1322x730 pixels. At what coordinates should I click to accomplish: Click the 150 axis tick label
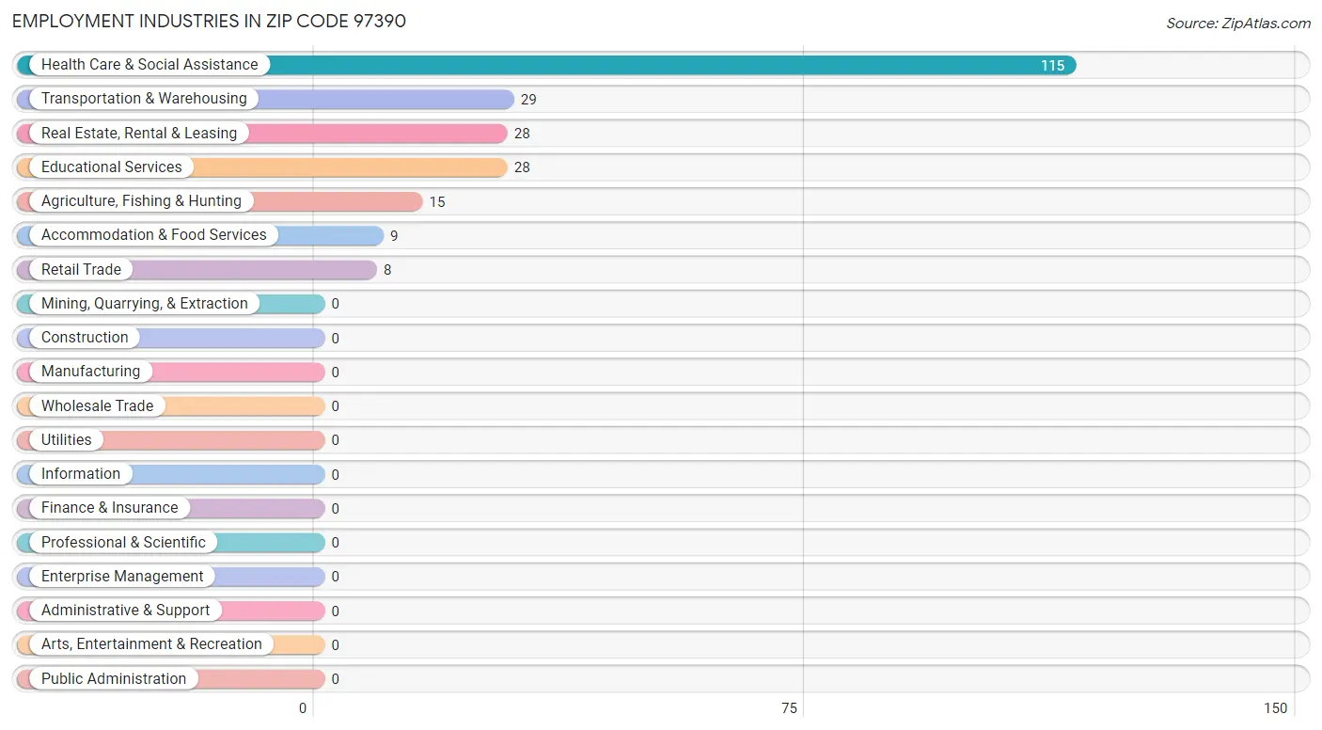(x=1276, y=708)
